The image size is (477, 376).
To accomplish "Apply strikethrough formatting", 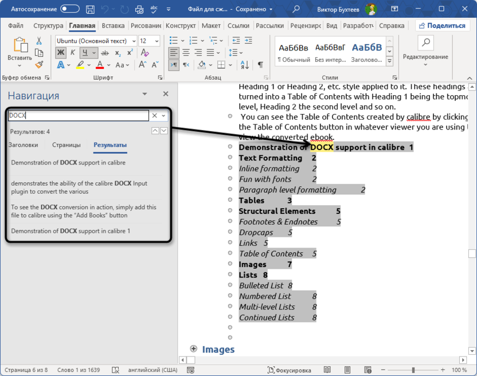I will [105, 53].
